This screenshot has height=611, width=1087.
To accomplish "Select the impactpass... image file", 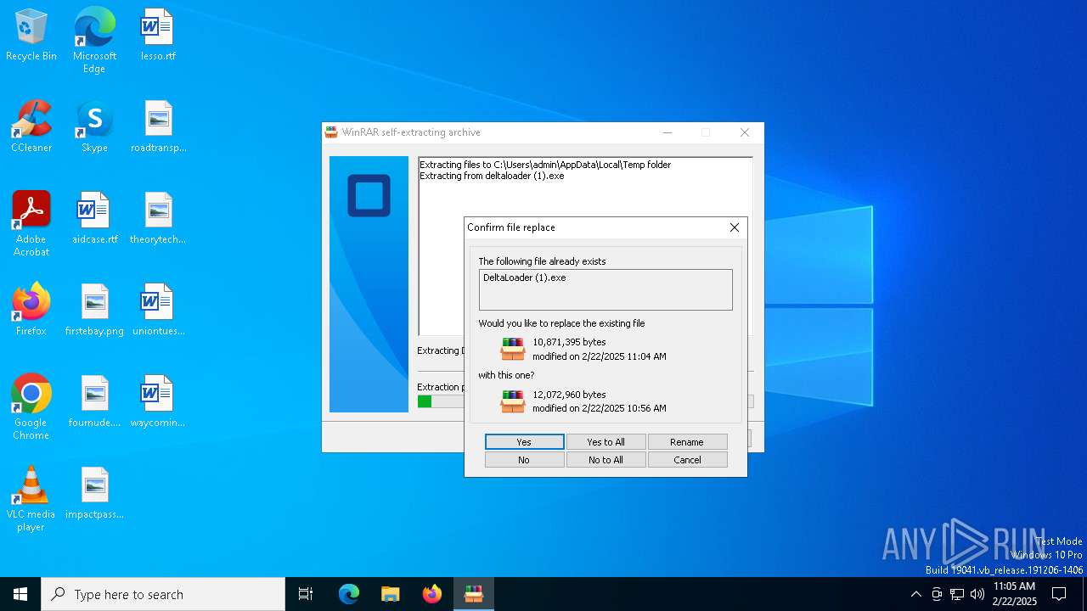I will tap(94, 494).
